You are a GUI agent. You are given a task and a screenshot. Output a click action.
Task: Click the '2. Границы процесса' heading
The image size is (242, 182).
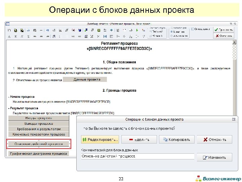coord(119,90)
